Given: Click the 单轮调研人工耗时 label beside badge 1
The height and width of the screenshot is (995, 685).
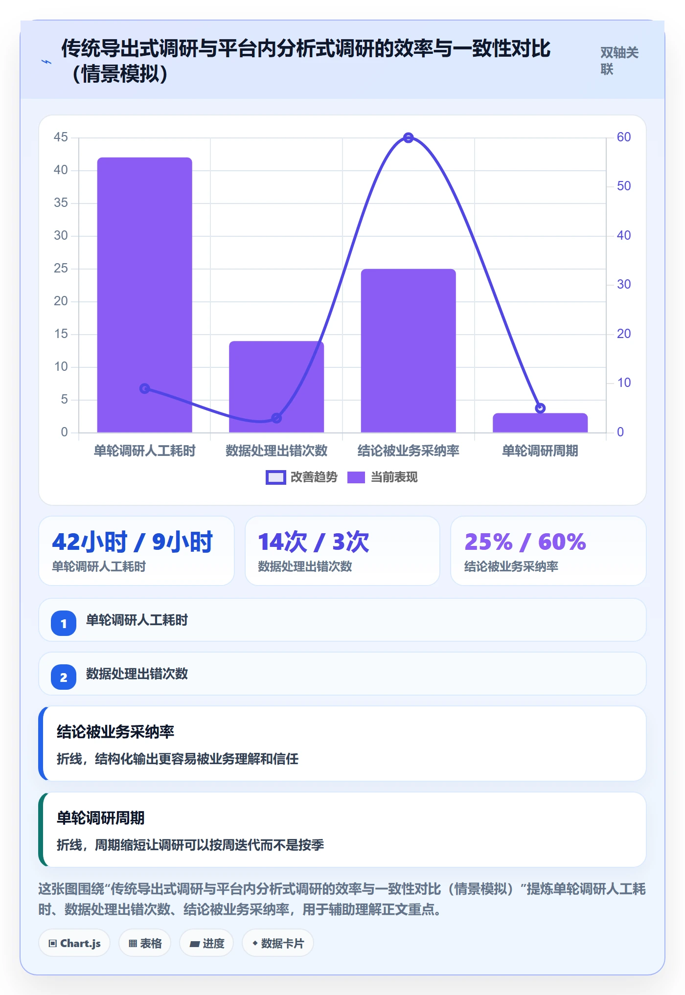Looking at the screenshot, I should (x=137, y=620).
